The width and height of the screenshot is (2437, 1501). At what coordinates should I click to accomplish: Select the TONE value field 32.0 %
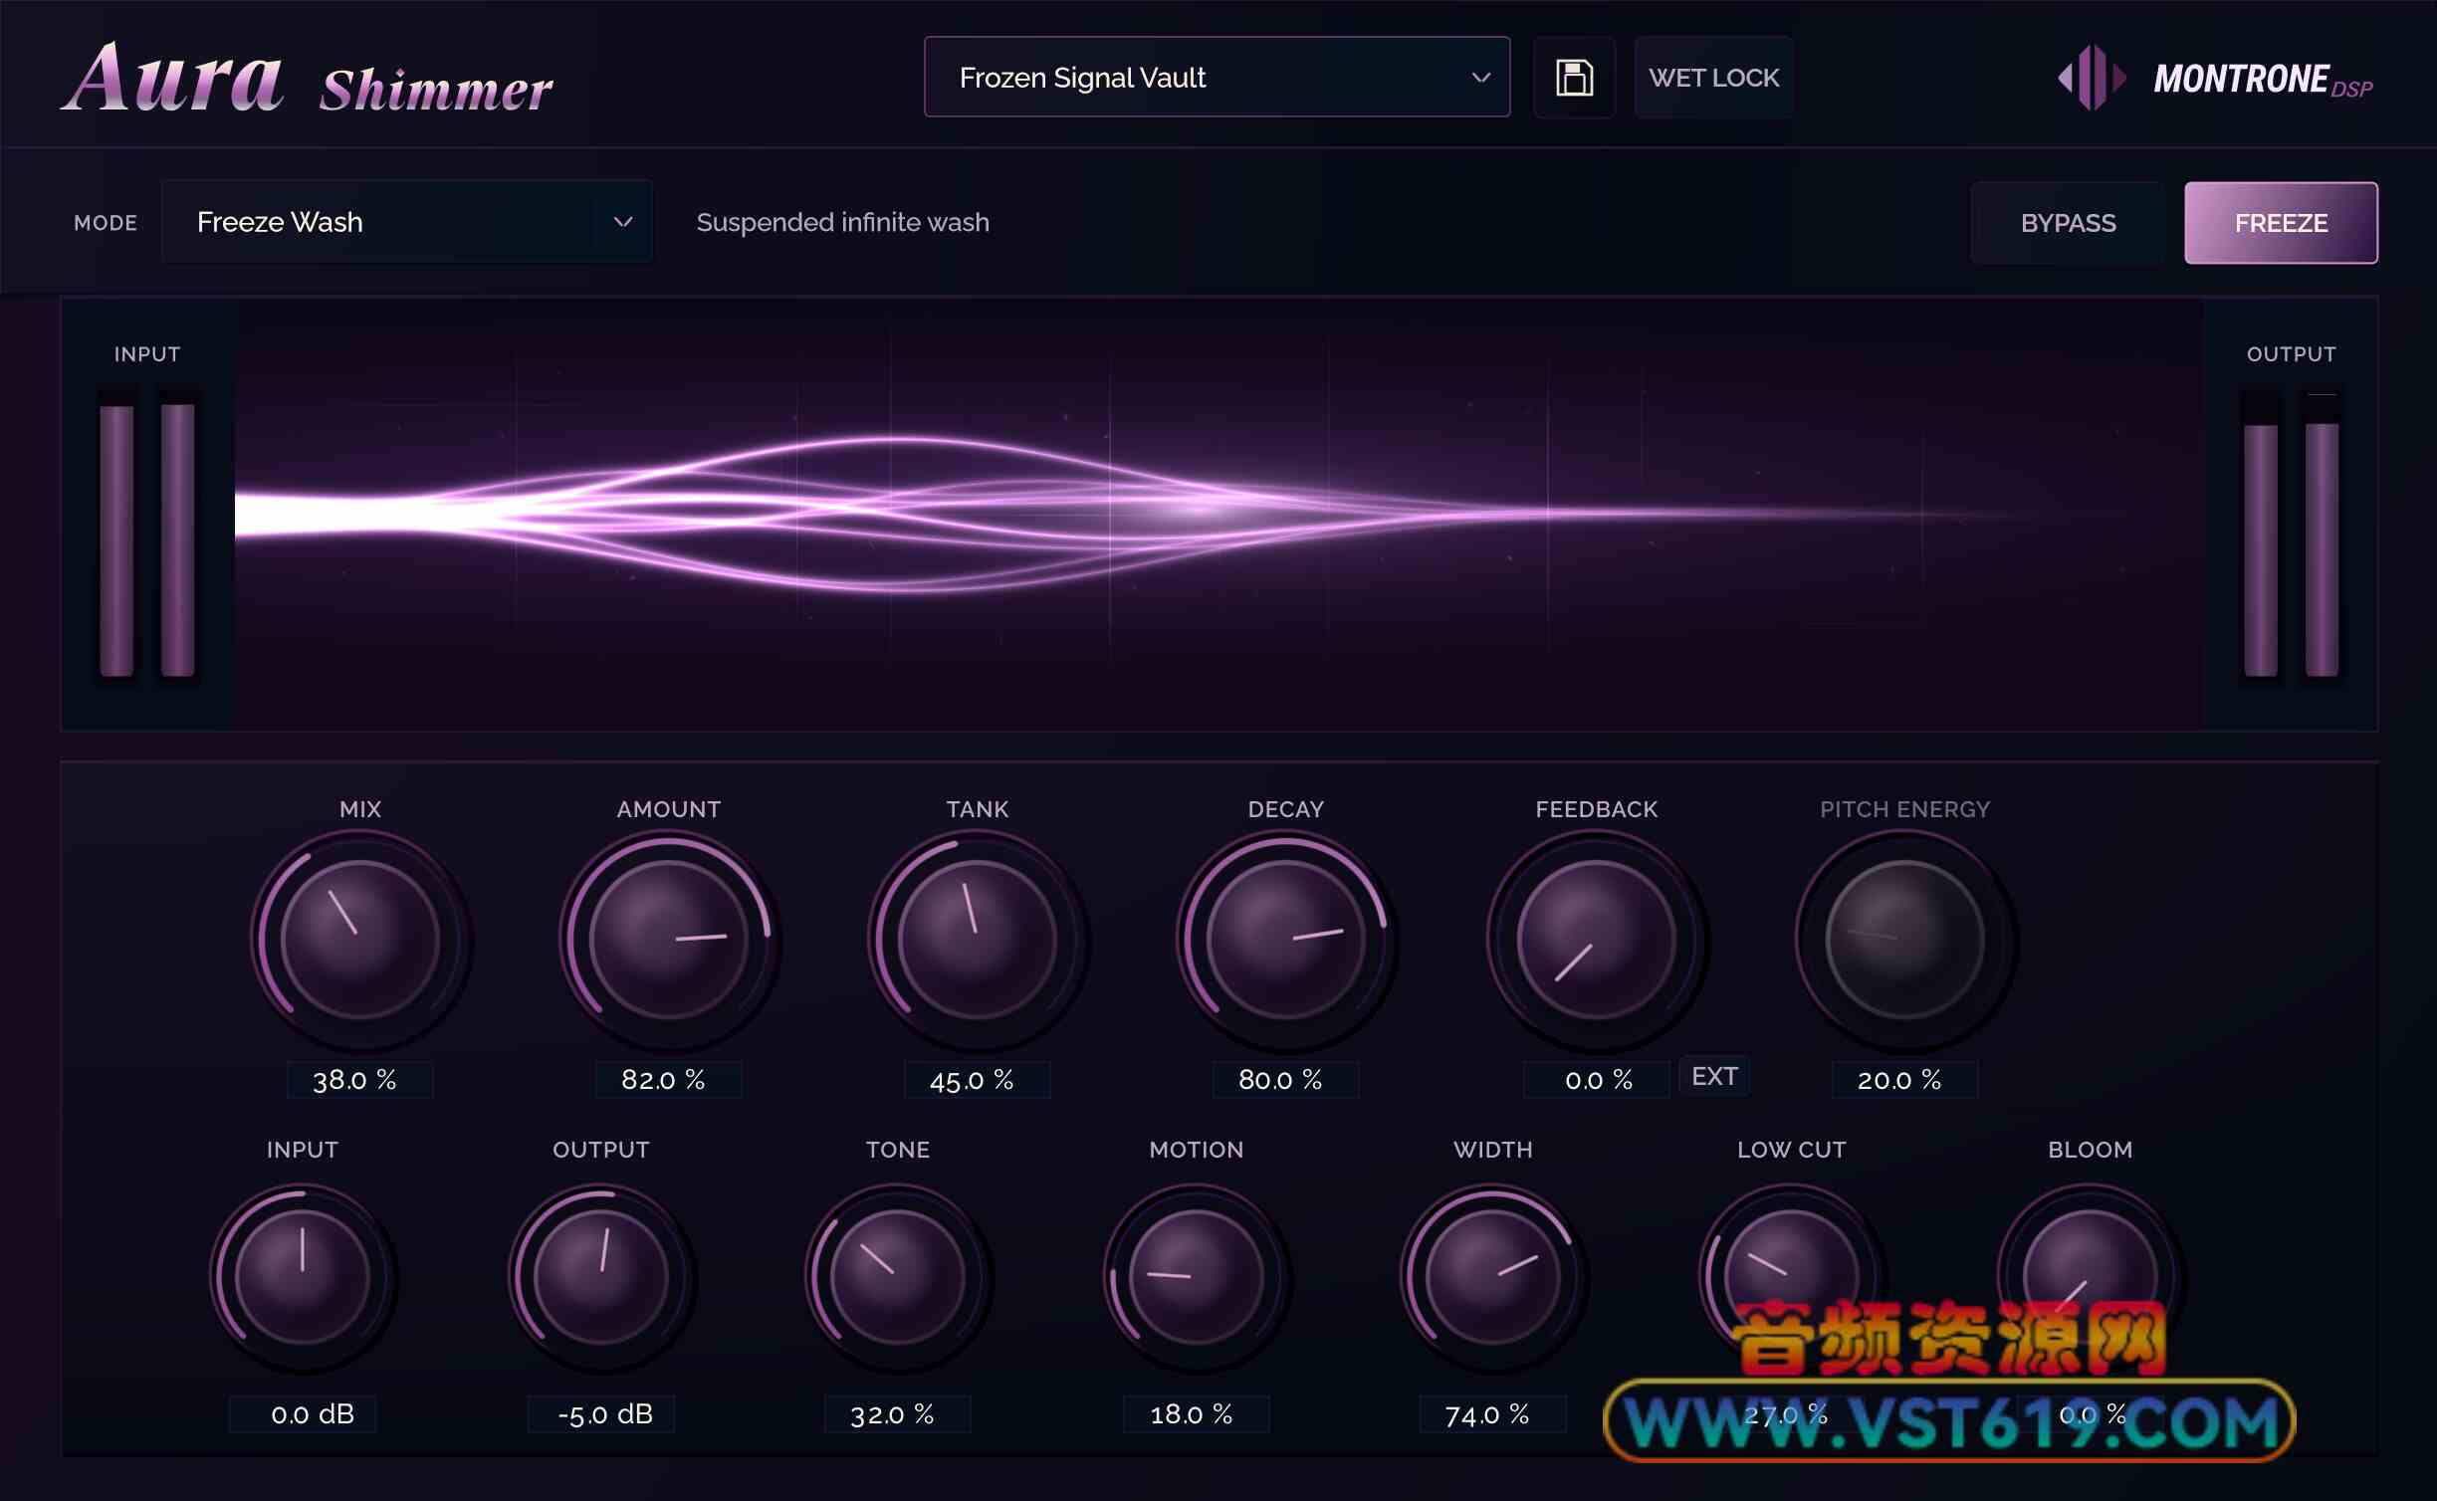click(x=897, y=1414)
